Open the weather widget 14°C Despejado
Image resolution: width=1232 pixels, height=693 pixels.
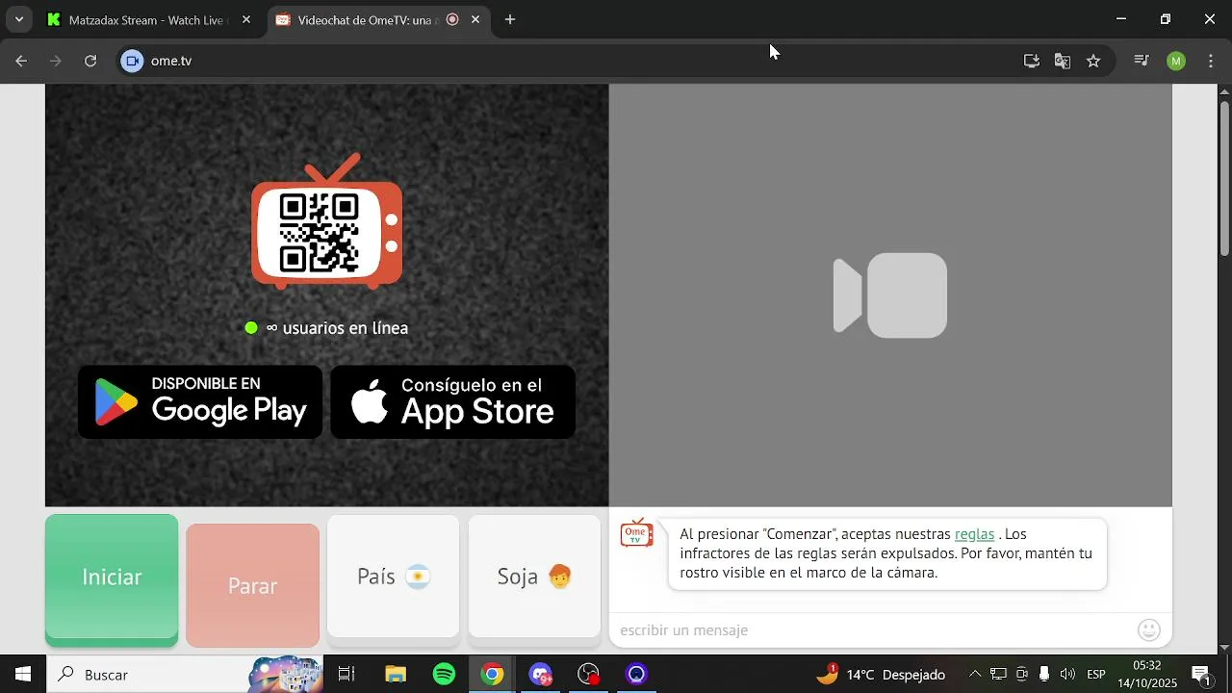881,675
